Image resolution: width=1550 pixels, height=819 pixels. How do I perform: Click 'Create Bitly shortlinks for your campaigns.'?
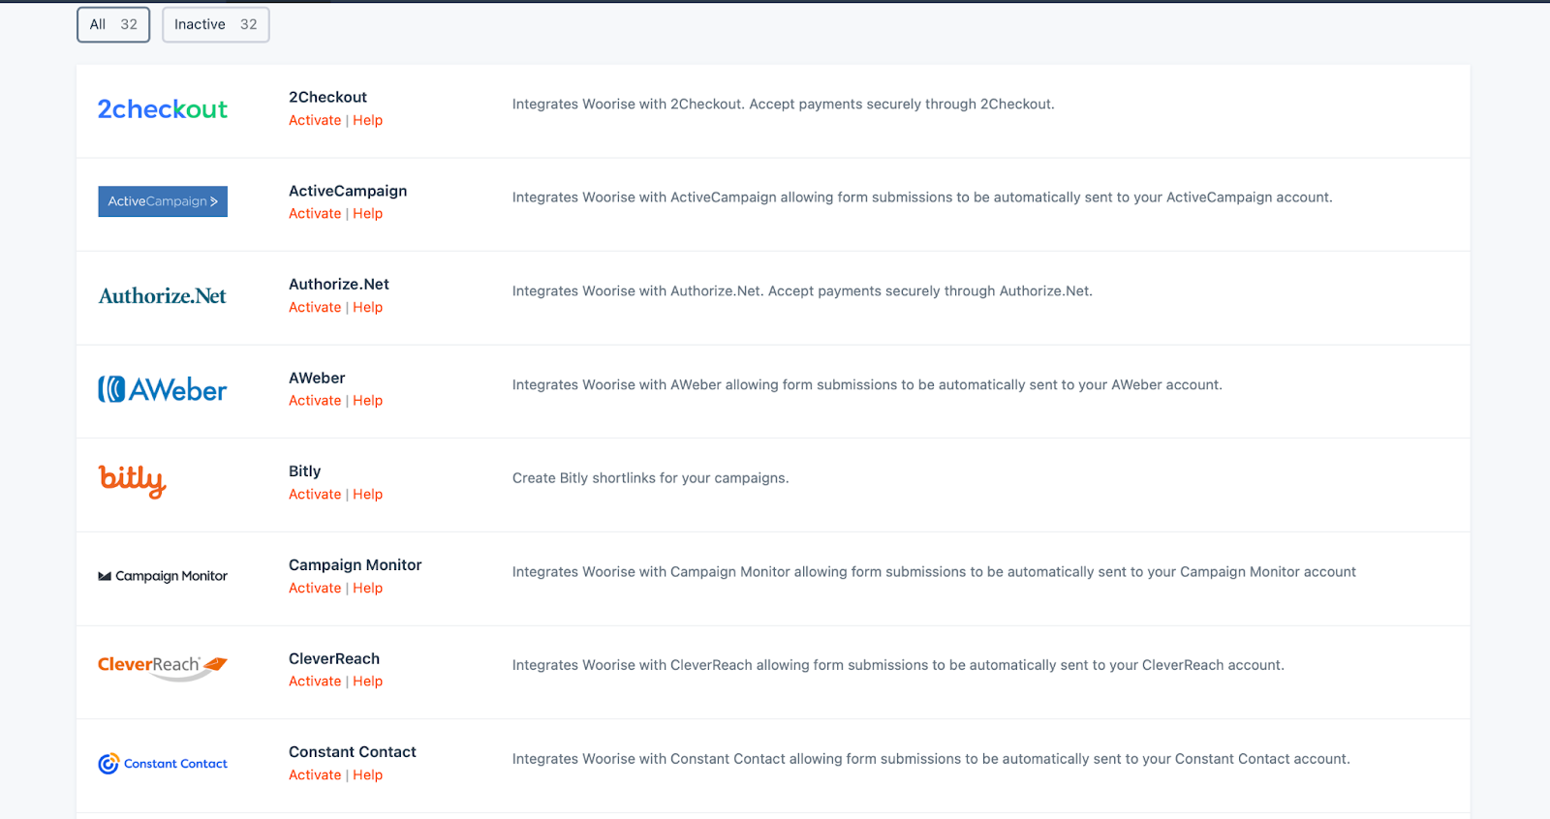(651, 478)
